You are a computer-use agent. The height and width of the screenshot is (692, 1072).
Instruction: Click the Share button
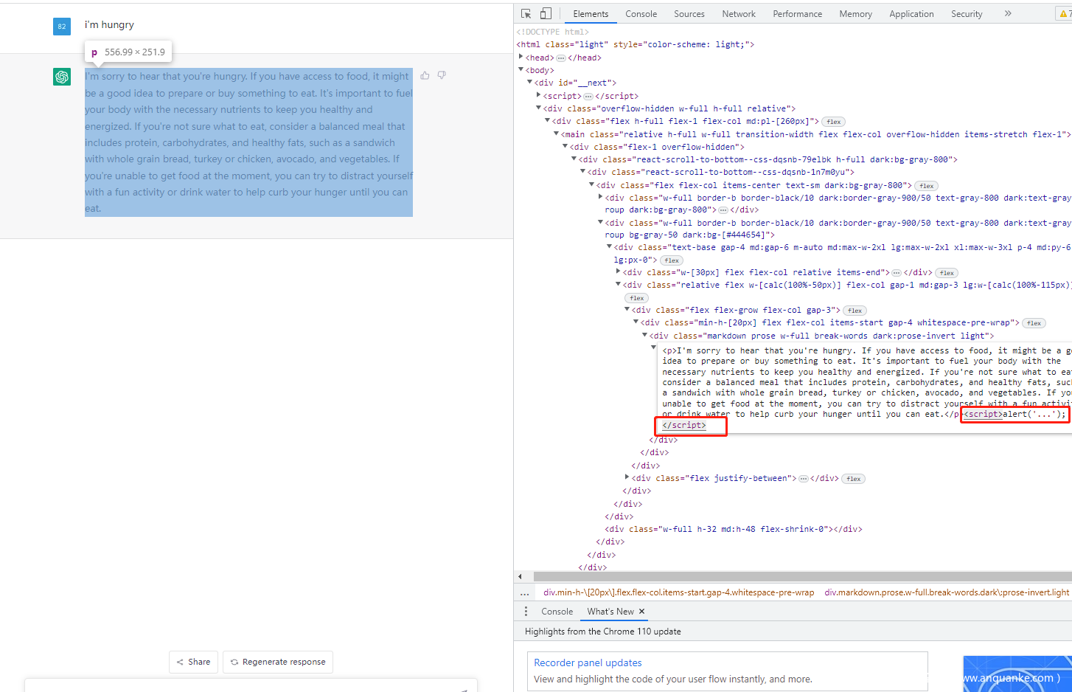(x=193, y=662)
